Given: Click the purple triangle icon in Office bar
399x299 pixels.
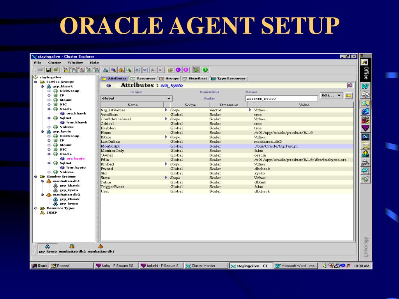Looking at the screenshot, I should [365, 128].
